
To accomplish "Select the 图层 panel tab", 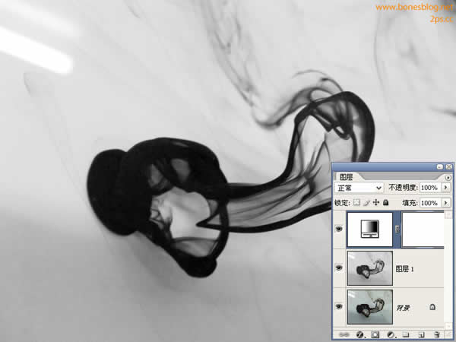I will point(347,177).
